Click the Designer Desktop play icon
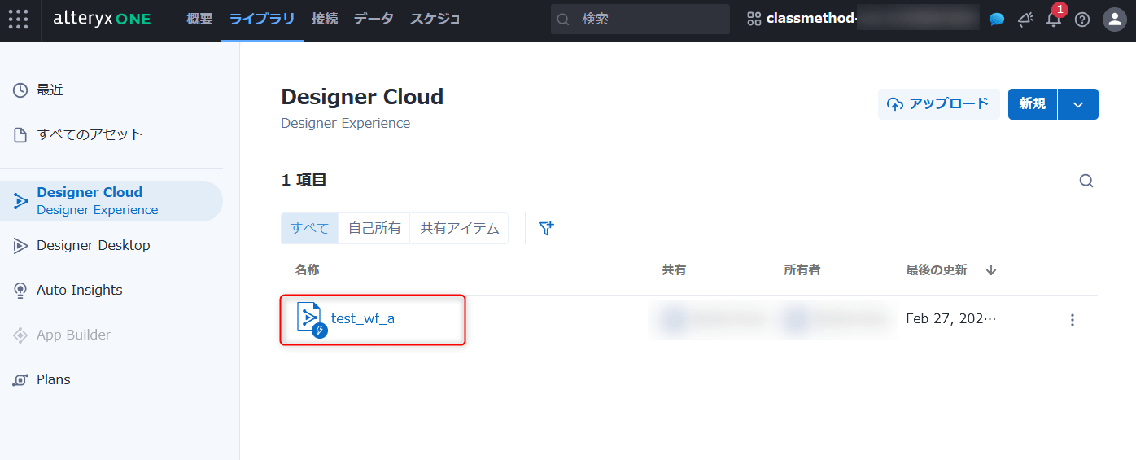 coord(20,245)
